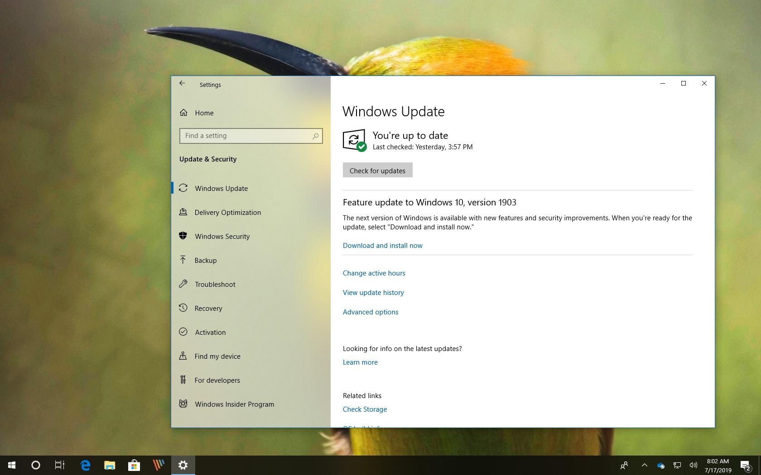
Task: Open File Explorer from the taskbar
Action: (x=110, y=465)
